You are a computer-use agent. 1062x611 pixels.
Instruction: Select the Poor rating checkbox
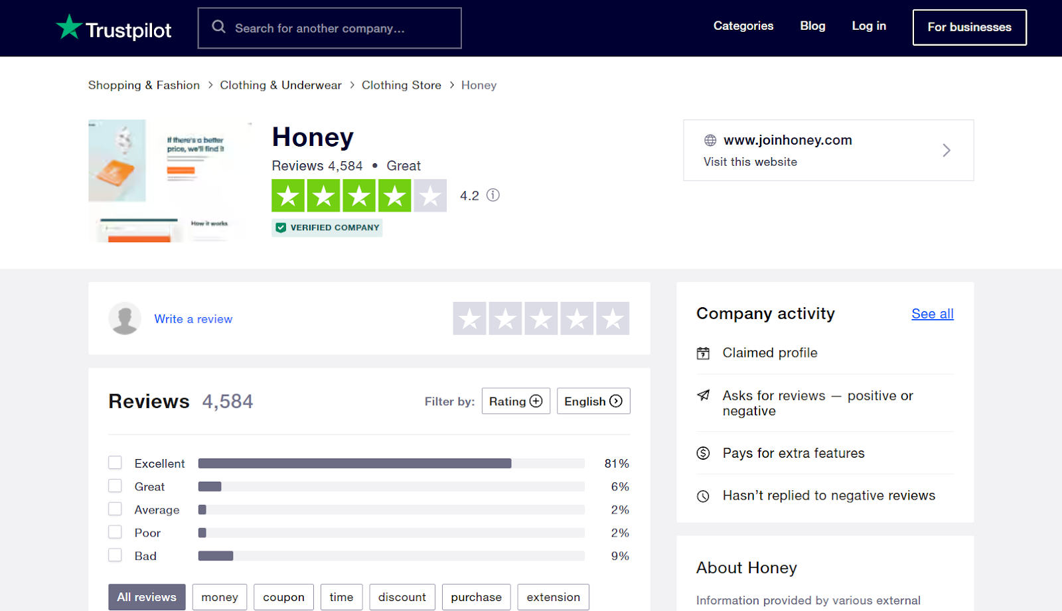tap(115, 532)
